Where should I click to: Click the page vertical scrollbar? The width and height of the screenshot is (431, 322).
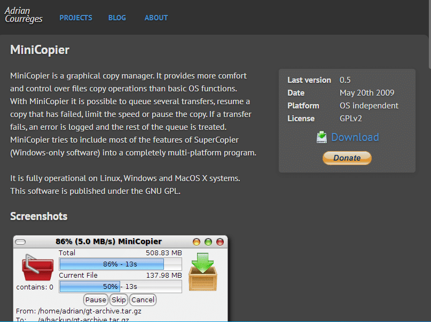(x=429, y=34)
